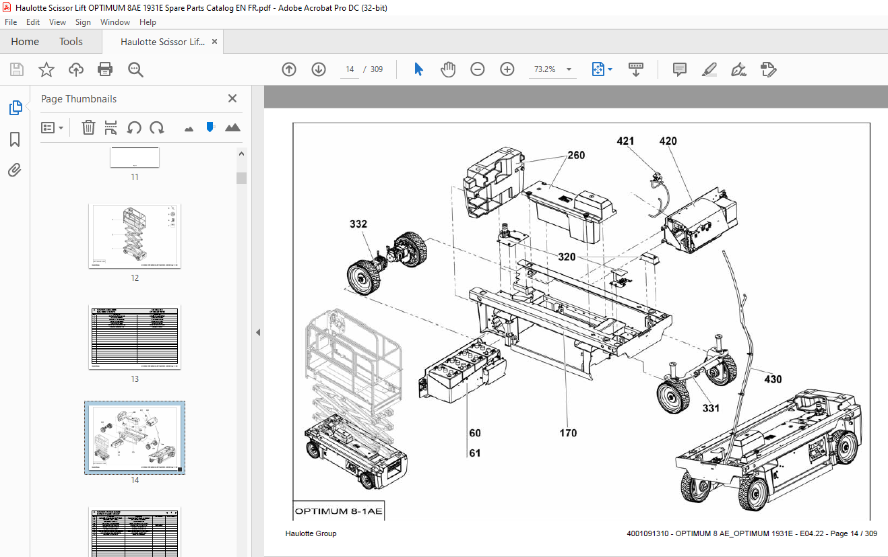888x557 pixels.
Task: Switch to the Home tab
Action: point(25,42)
